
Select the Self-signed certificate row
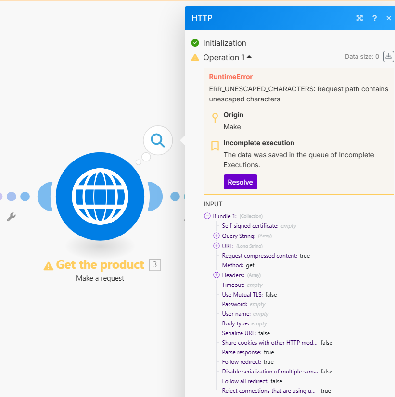click(x=259, y=226)
